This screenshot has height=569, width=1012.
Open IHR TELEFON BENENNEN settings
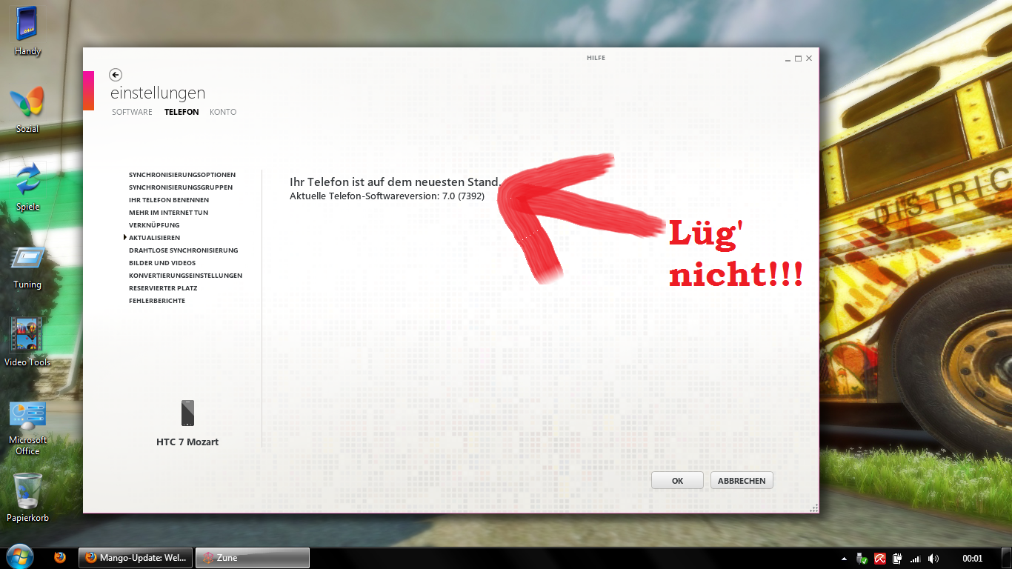click(169, 200)
